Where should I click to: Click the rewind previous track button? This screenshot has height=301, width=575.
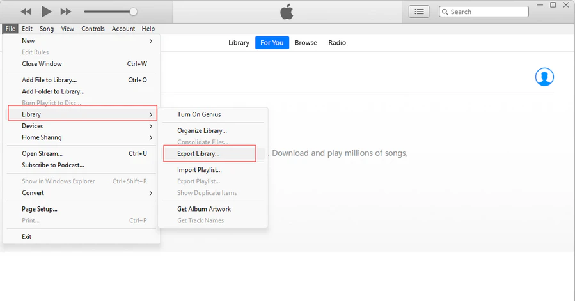click(26, 12)
